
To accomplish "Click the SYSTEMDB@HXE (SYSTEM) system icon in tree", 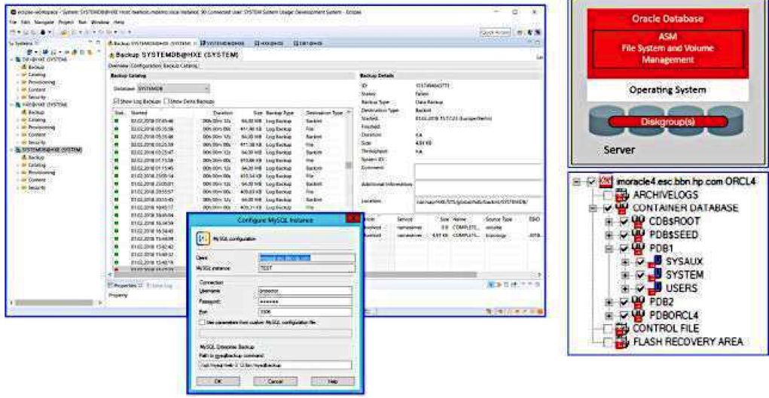I will tap(20, 150).
